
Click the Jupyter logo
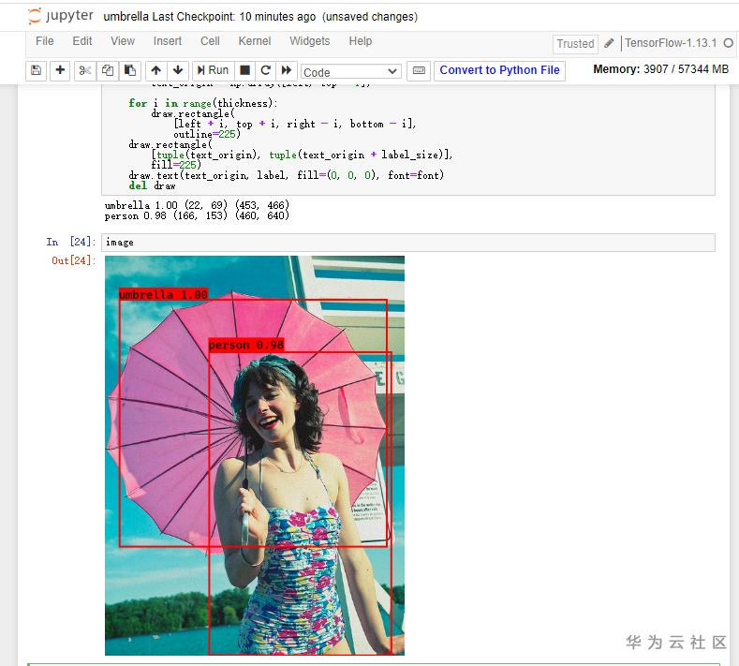click(60, 16)
